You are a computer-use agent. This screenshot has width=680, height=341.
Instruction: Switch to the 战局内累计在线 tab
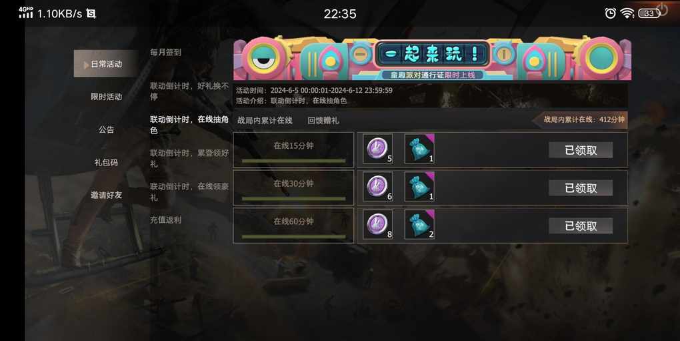pos(265,121)
